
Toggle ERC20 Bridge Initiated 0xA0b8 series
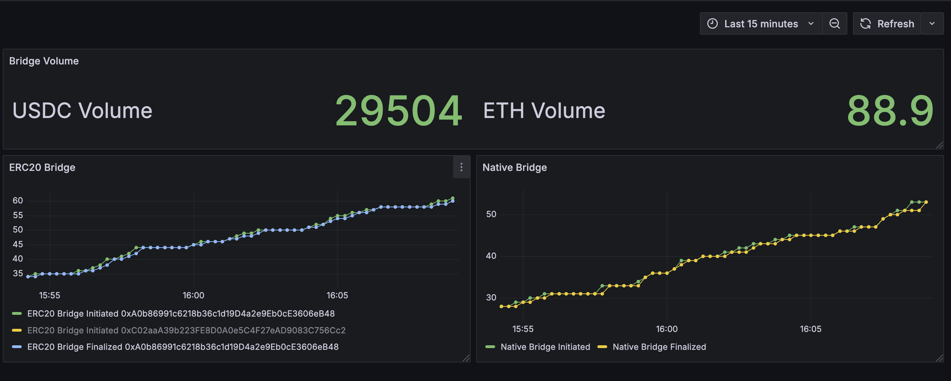pos(181,313)
